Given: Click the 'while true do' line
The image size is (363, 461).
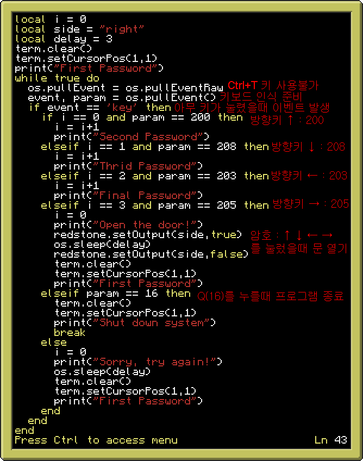Looking at the screenshot, I should point(57,78).
